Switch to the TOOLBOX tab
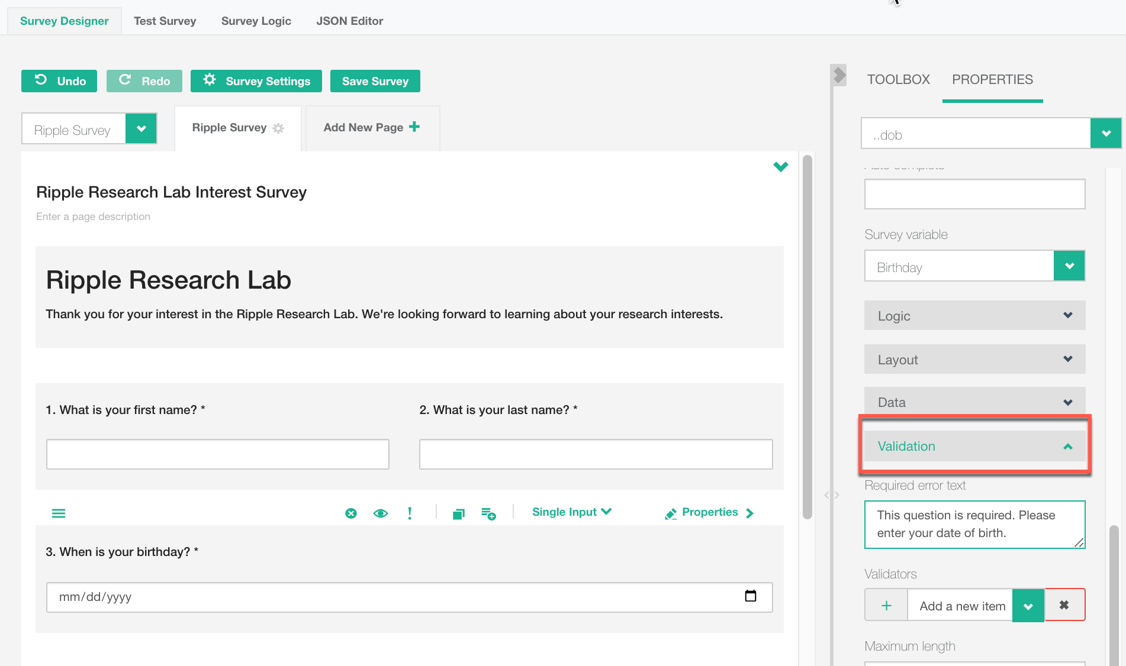Viewport: 1126px width, 666px height. [x=898, y=79]
